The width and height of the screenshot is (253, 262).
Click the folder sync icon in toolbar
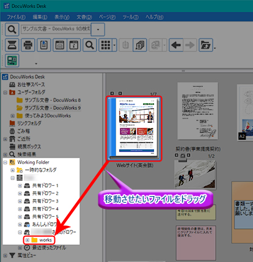(x=206, y=45)
